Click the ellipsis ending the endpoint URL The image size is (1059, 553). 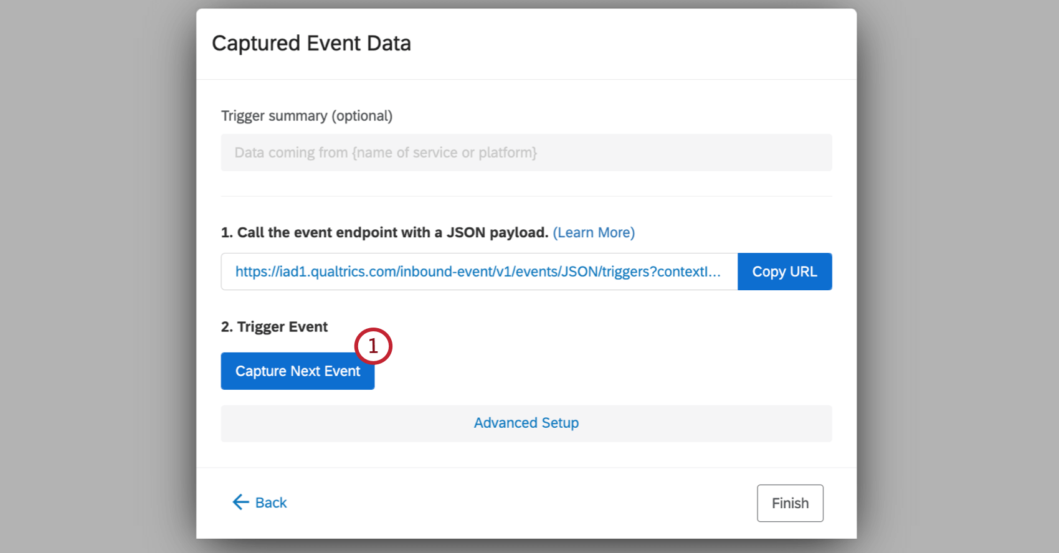point(715,272)
